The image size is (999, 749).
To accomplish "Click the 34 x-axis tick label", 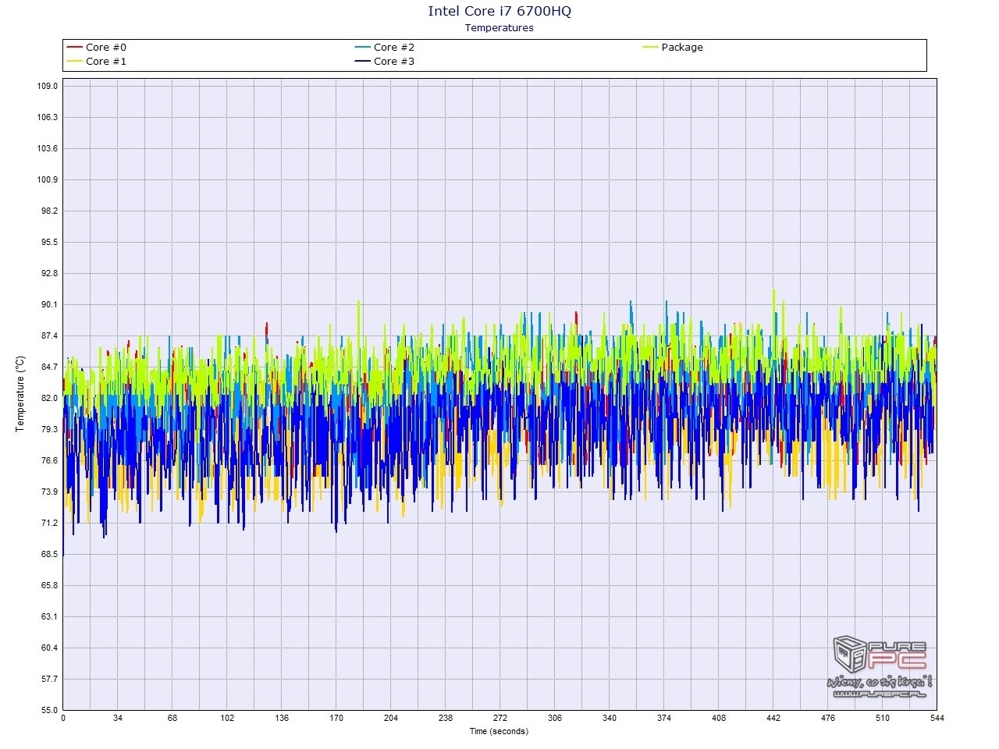I will click(x=118, y=719).
